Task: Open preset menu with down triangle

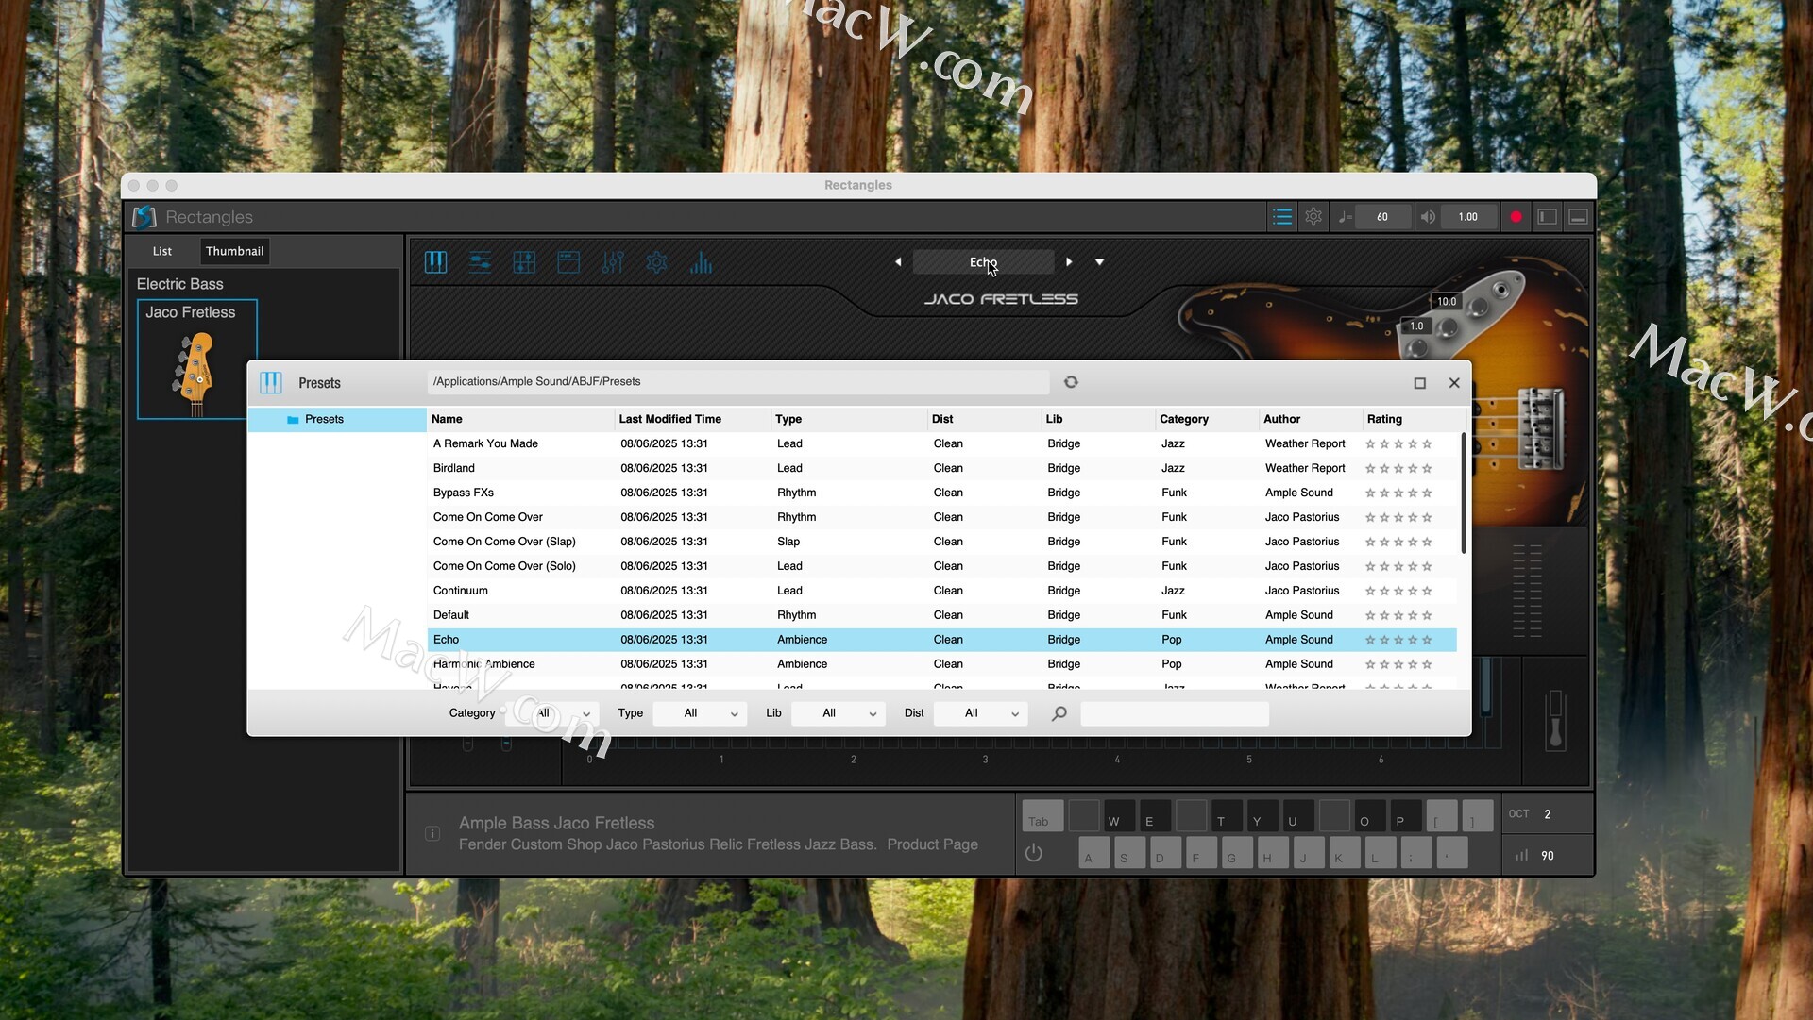Action: click(1100, 262)
